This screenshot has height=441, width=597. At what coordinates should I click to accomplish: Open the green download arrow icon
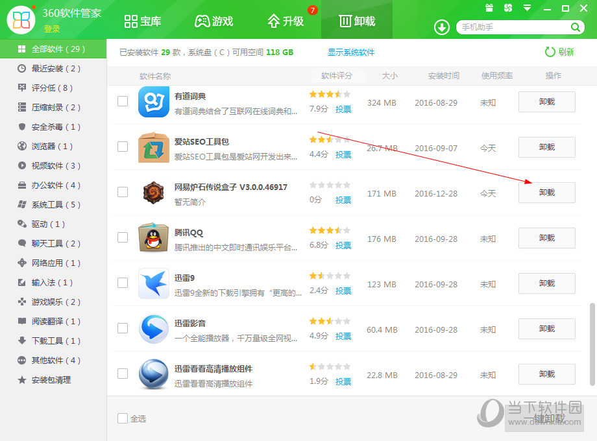(441, 27)
